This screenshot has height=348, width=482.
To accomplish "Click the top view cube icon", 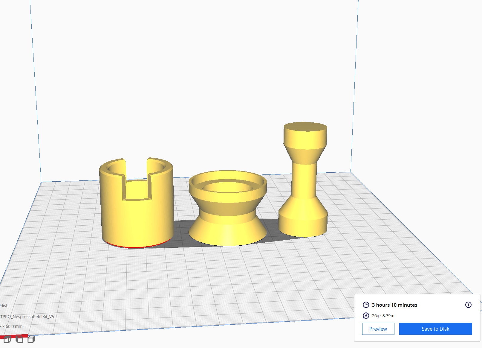I will 7,339.
